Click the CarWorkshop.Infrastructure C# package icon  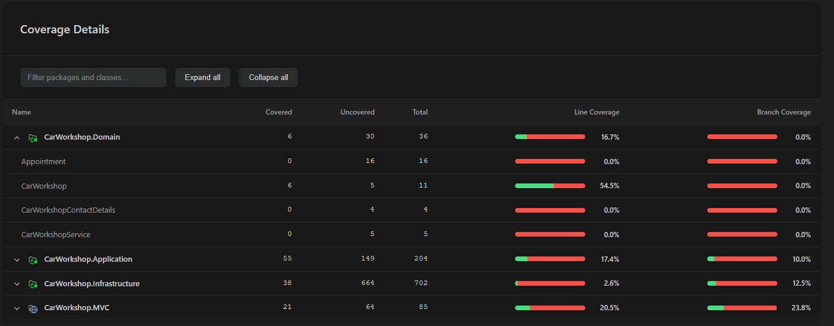click(33, 284)
